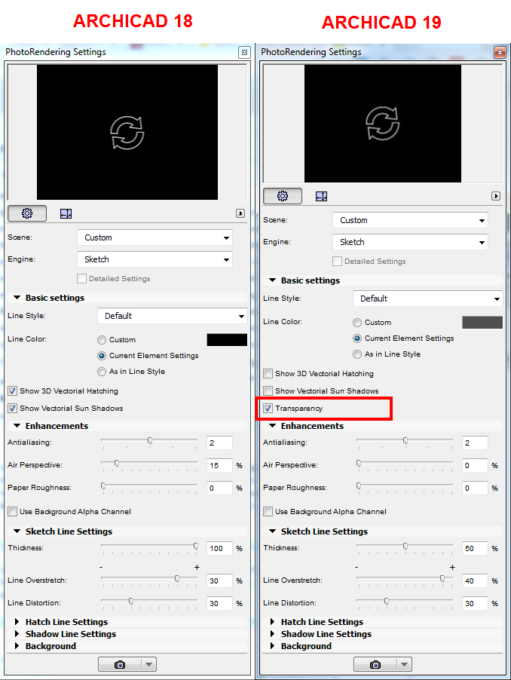The width and height of the screenshot is (511, 680).
Task: Tick Detailed Settings checkbox in ARCHICAD 18
Action: coord(81,278)
